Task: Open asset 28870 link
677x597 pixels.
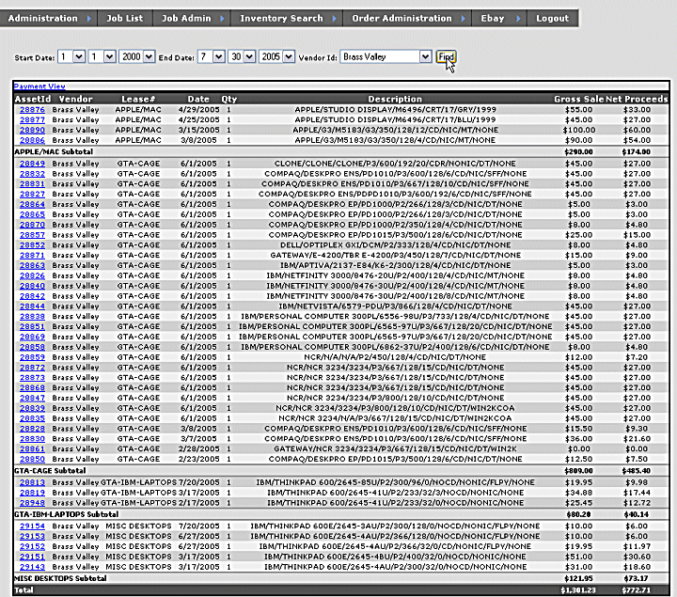Action: [32, 225]
